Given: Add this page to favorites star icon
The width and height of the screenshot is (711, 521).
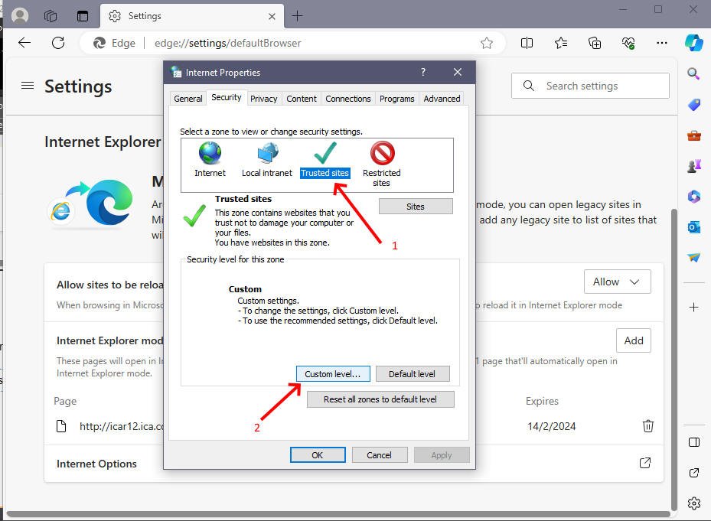Looking at the screenshot, I should pos(487,43).
